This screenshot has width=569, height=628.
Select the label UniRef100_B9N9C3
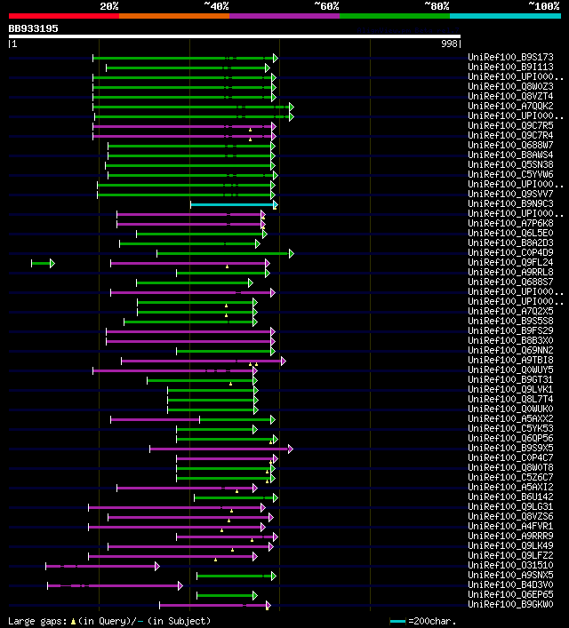pos(510,203)
